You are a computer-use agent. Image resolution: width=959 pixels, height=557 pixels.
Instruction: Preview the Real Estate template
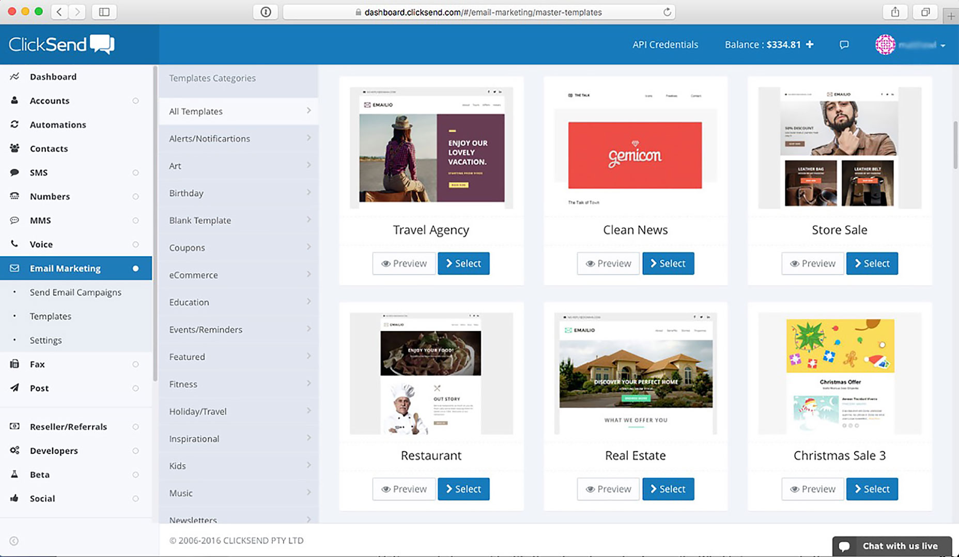click(x=608, y=489)
